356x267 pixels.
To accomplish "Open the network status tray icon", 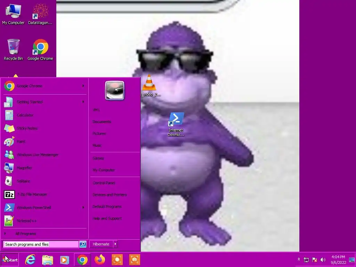I will (306, 259).
